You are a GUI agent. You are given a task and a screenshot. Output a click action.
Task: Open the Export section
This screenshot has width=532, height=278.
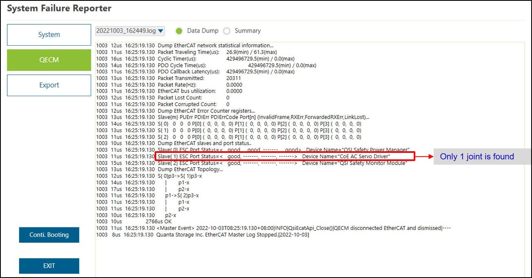[49, 85]
